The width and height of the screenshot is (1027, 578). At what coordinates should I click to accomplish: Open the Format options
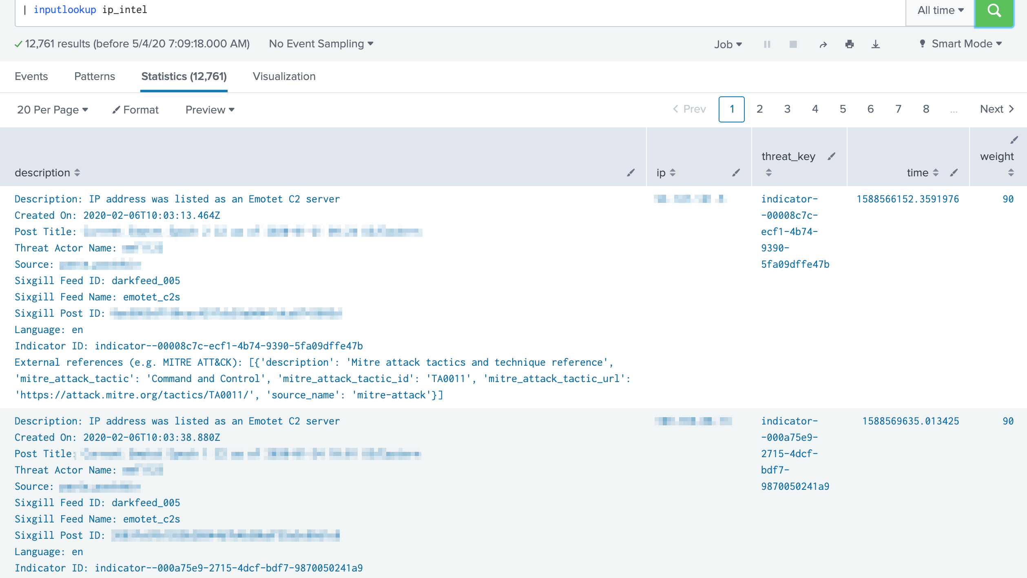(135, 109)
